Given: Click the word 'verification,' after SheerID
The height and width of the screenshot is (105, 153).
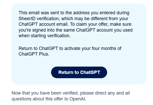Looking at the screenshot, I should [48, 19].
